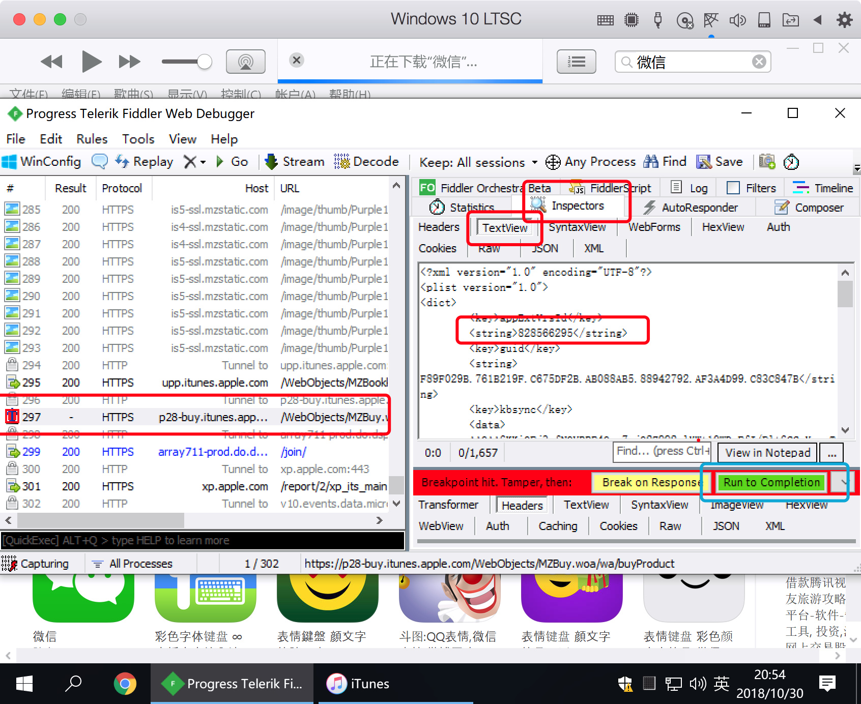Screen dimensions: 861x704
Task: Toggle Stream mode in toolbar
Action: click(x=295, y=162)
